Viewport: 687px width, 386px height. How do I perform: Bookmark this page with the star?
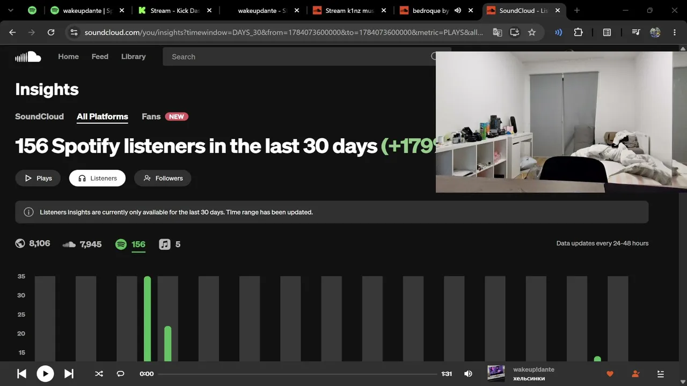(x=532, y=32)
